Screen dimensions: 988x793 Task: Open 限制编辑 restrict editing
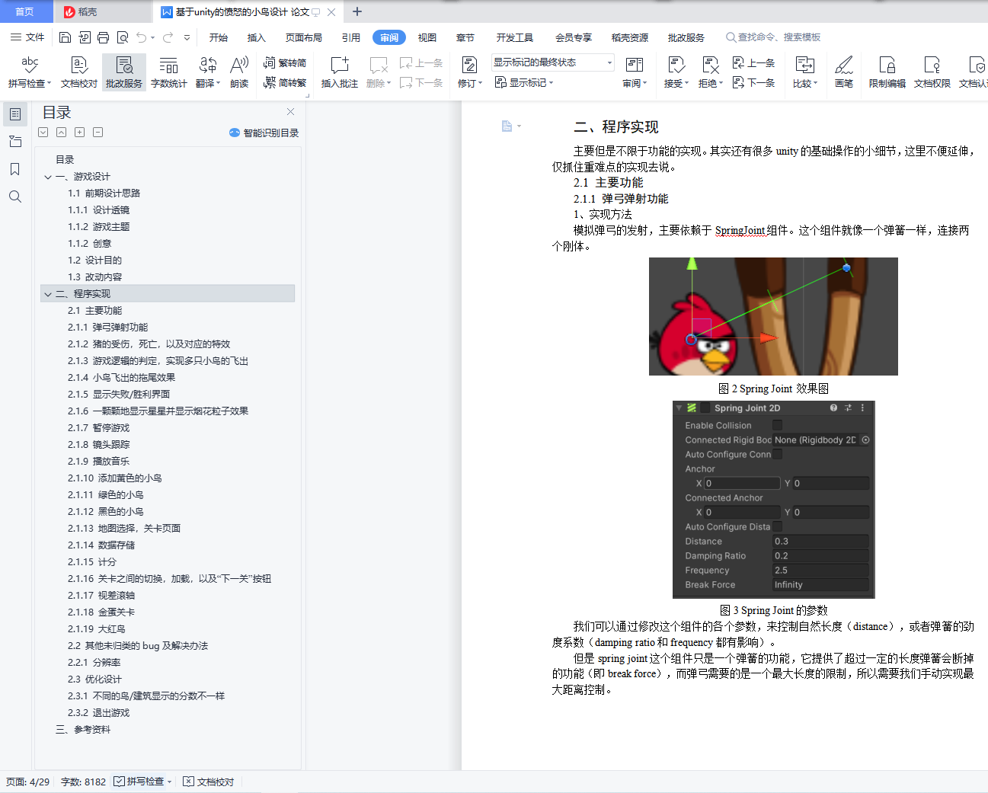887,72
